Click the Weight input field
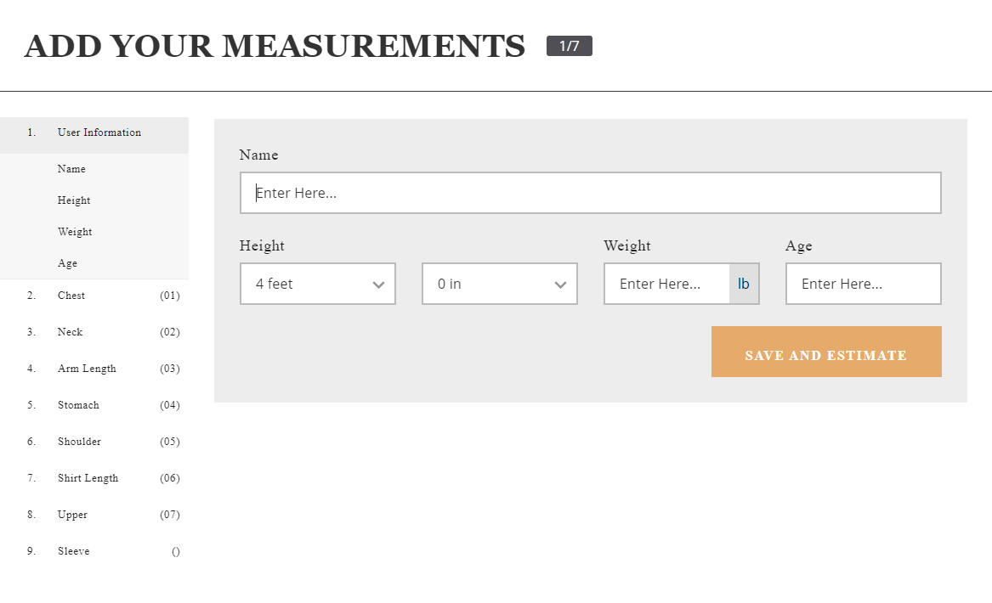 point(666,284)
